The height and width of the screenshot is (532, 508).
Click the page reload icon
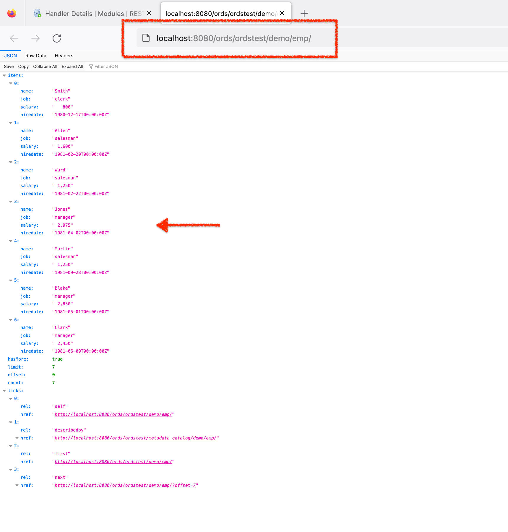(x=56, y=38)
